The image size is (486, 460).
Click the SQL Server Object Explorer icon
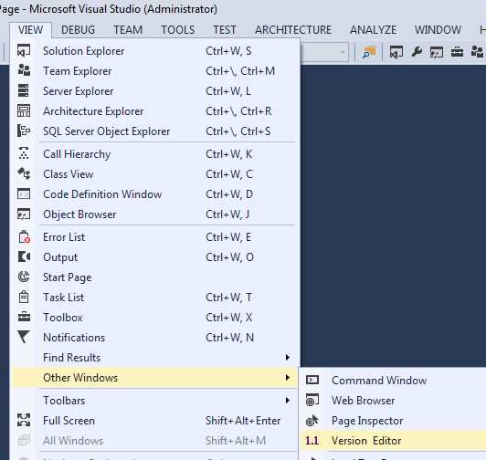(24, 131)
